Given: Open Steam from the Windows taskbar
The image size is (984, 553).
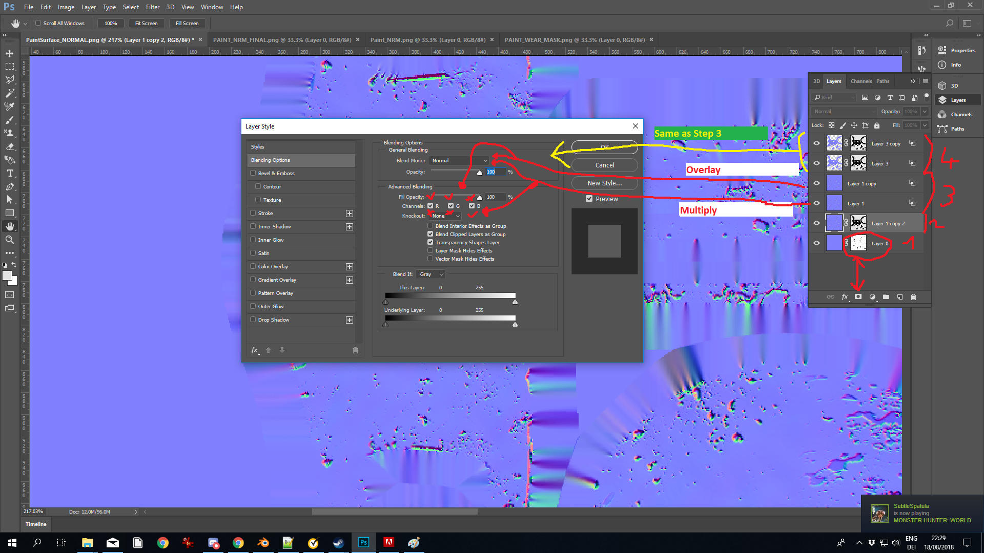Looking at the screenshot, I should (x=338, y=543).
